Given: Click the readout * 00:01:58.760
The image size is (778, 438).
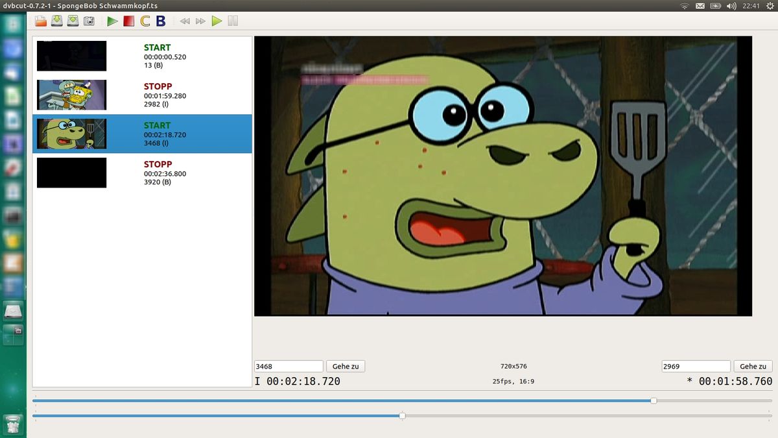Looking at the screenshot, I should pos(729,382).
